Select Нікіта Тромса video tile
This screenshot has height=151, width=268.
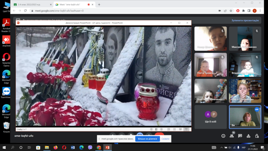pos(211,65)
